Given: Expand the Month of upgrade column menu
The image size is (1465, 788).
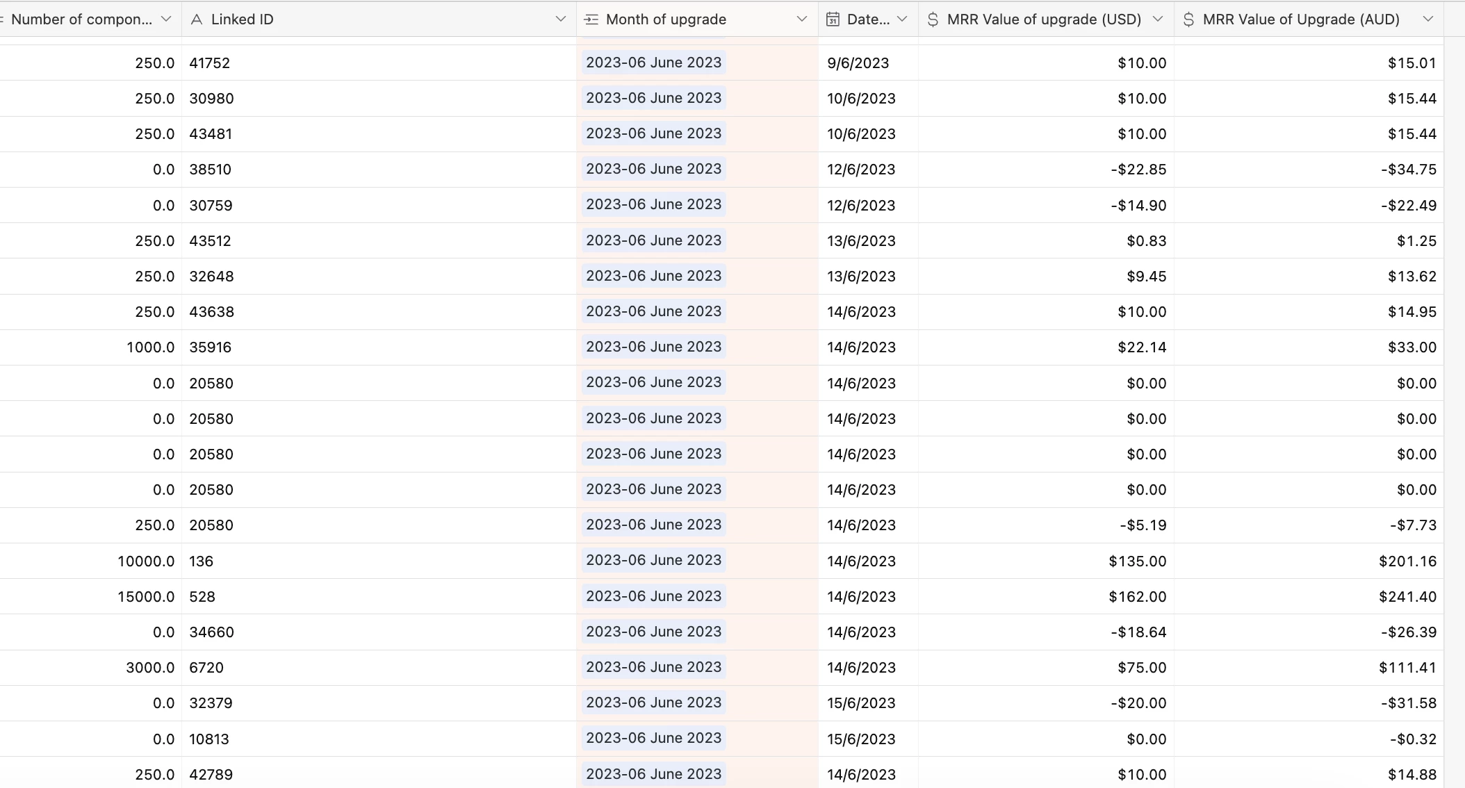Looking at the screenshot, I should (802, 19).
